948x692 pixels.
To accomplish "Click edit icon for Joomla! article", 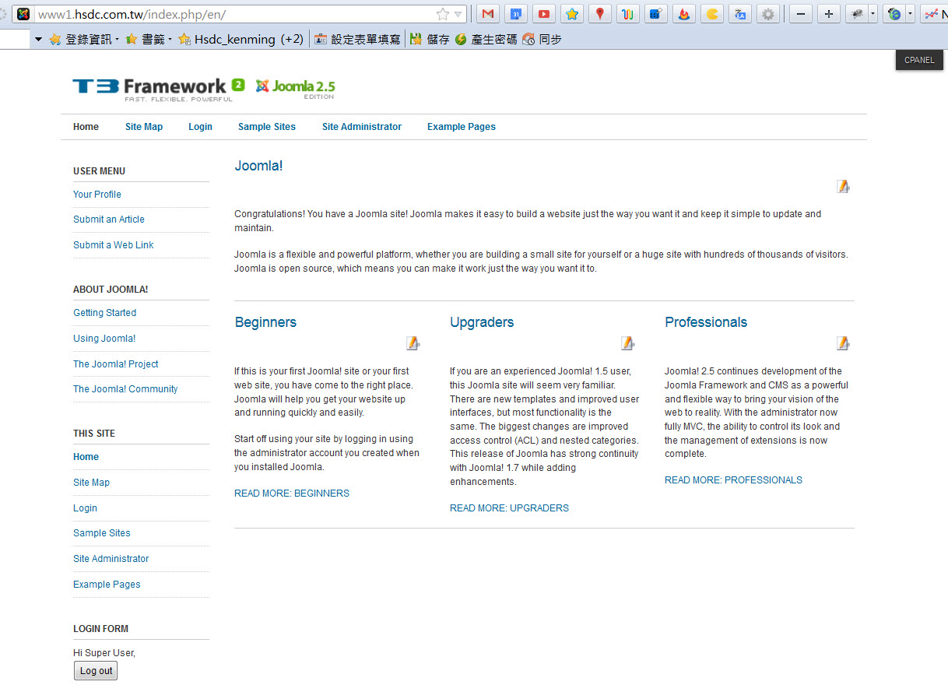I will tap(843, 186).
